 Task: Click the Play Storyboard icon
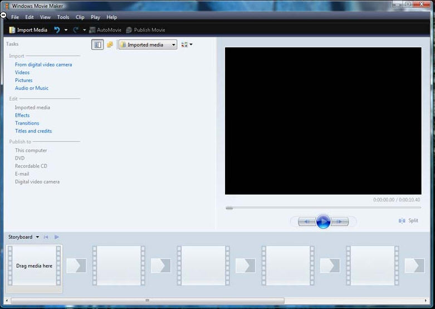57,237
